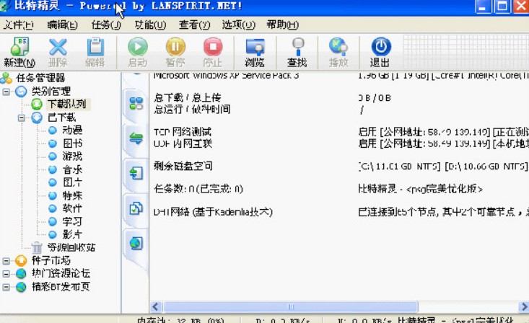This screenshot has height=323, width=529.
Task: Click the 任务数: 0(已完成: 0) text
Action: click(x=198, y=189)
